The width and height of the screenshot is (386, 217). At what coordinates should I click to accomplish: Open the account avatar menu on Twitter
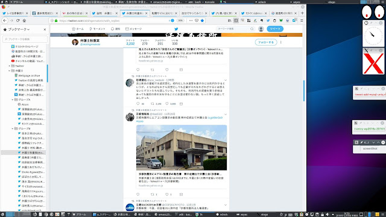(261, 29)
